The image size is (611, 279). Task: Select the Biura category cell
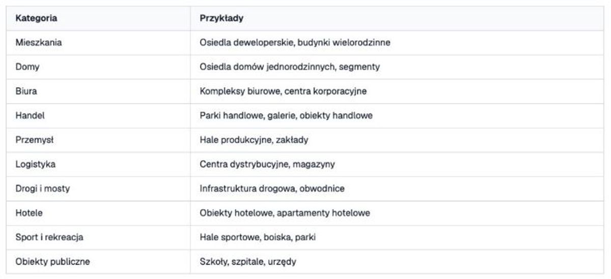pyautogui.click(x=98, y=91)
